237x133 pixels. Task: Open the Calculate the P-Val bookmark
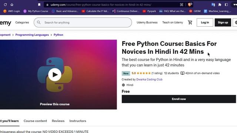pos(95,11)
